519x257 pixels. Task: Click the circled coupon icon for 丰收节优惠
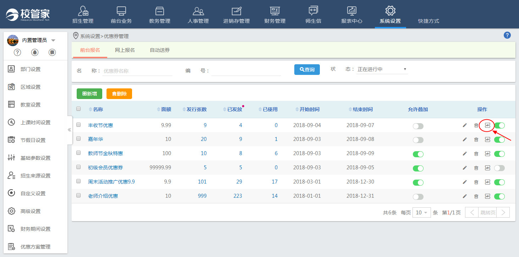pyautogui.click(x=487, y=125)
